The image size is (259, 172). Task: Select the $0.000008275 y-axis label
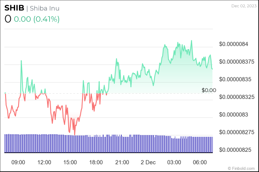pos(236,132)
